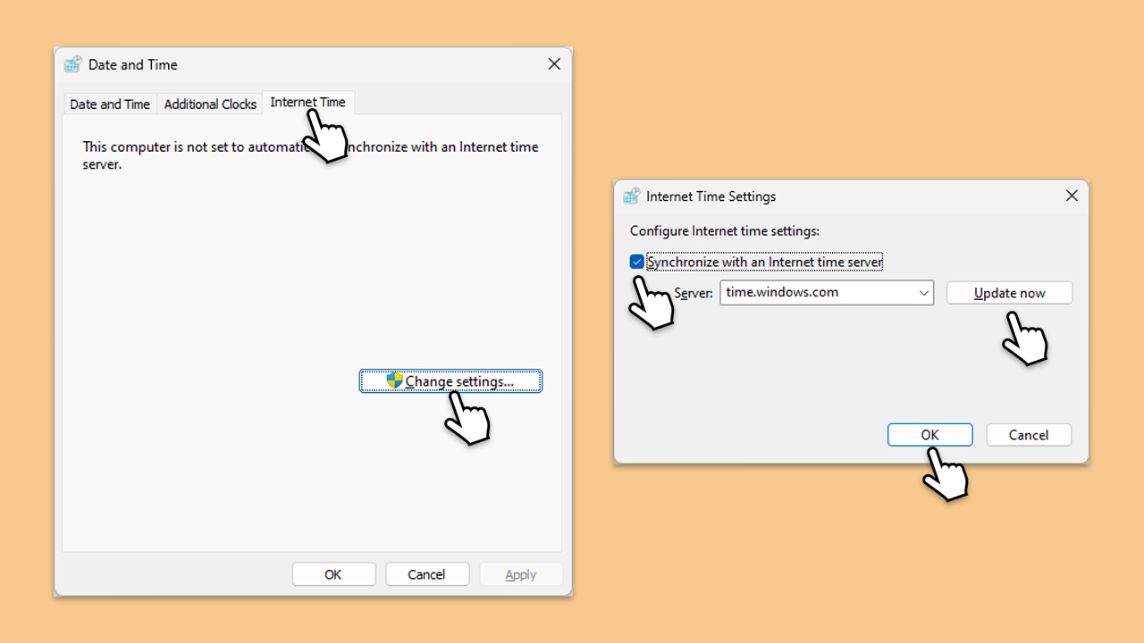
Task: Click the shield icon on Change settings
Action: point(394,381)
